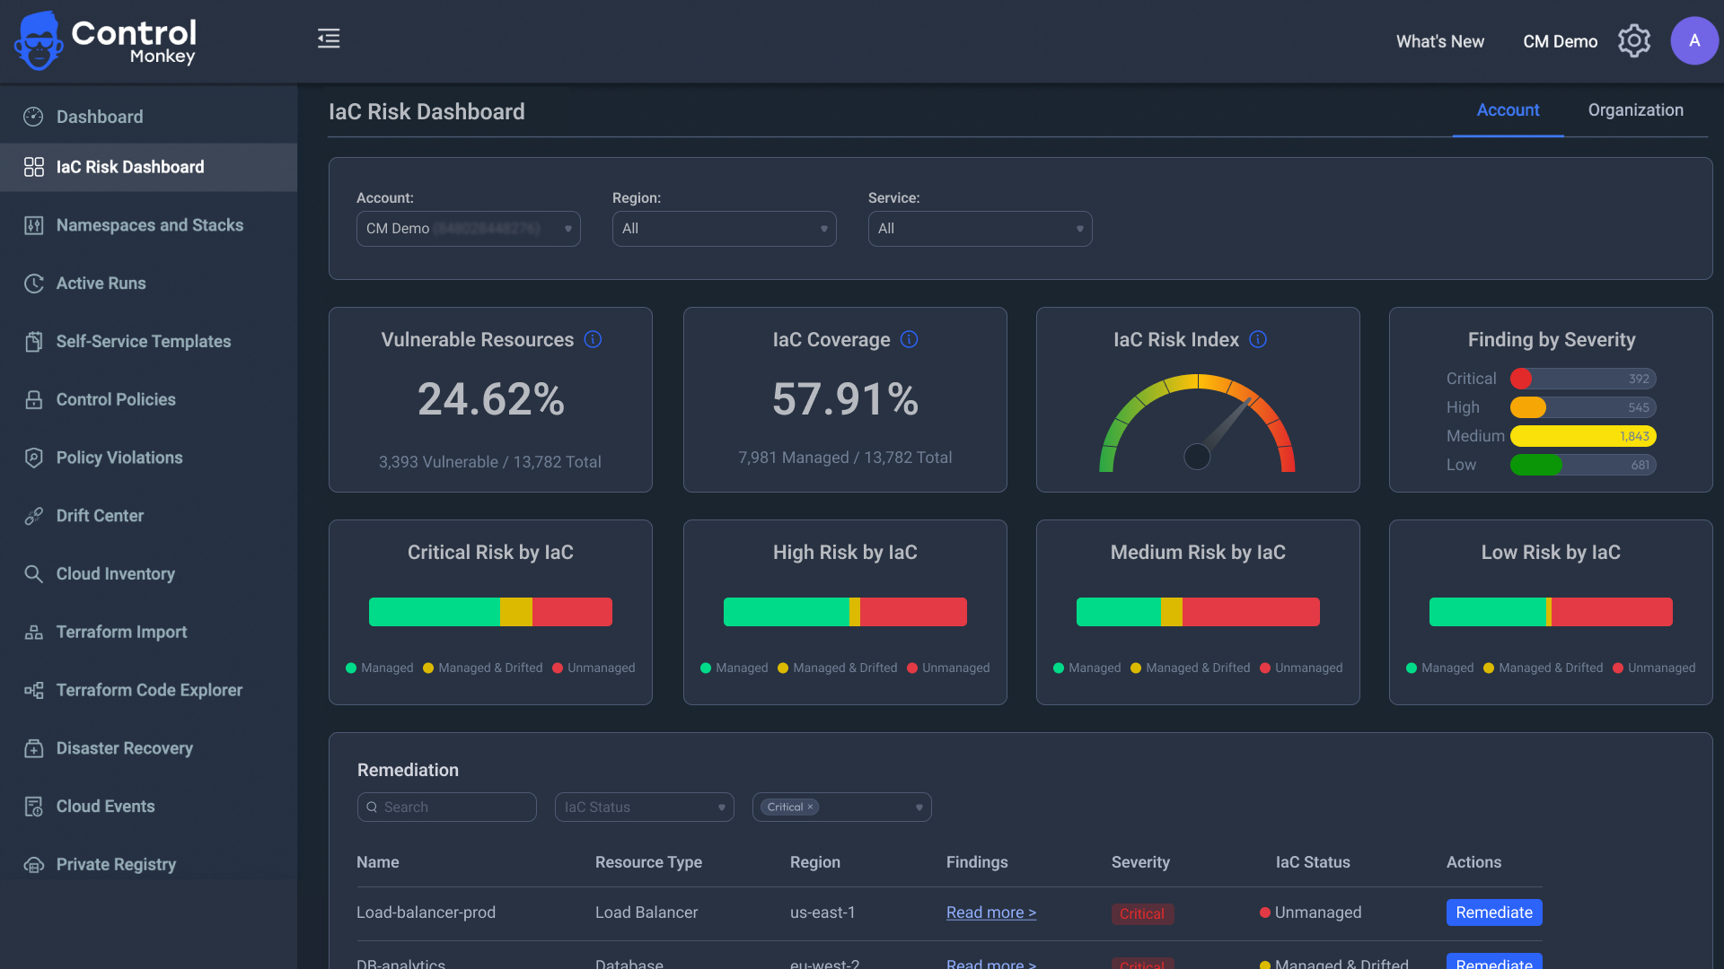Open Read more link for DB-analytics

click(990, 963)
